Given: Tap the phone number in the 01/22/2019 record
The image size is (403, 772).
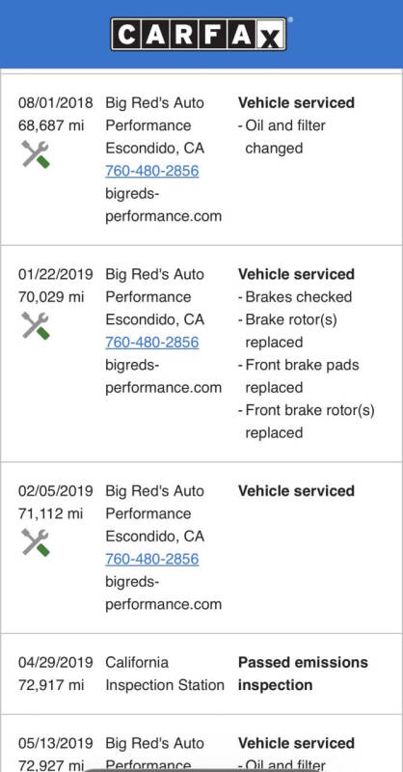Looking at the screenshot, I should pos(152,343).
